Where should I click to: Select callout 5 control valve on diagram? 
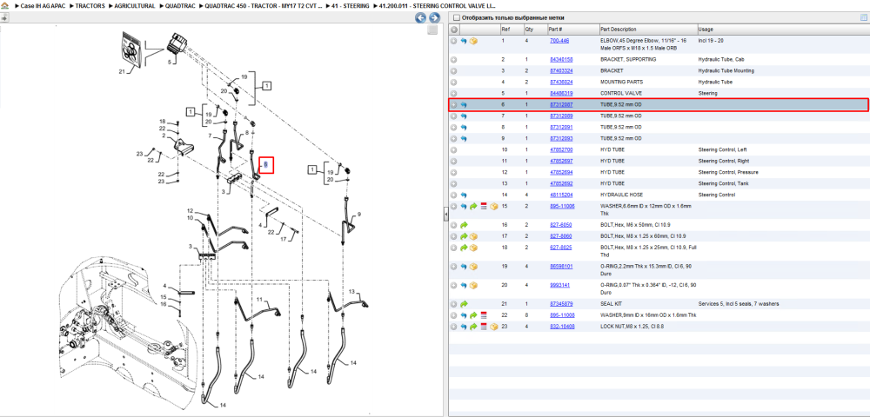click(x=171, y=63)
